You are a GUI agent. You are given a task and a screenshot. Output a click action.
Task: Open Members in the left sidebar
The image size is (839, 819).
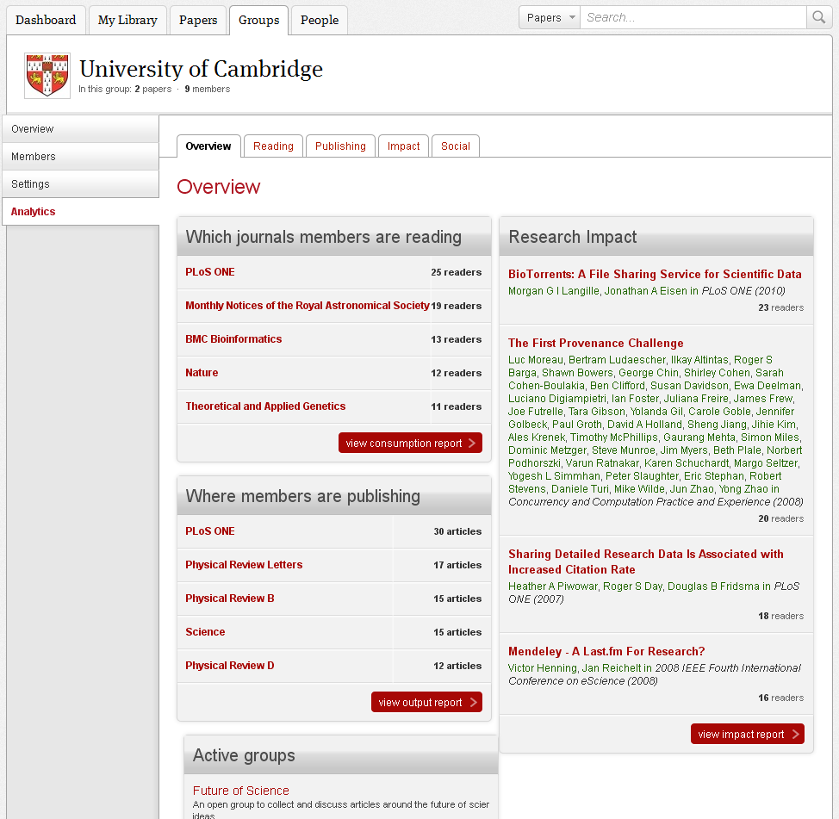pyautogui.click(x=81, y=157)
